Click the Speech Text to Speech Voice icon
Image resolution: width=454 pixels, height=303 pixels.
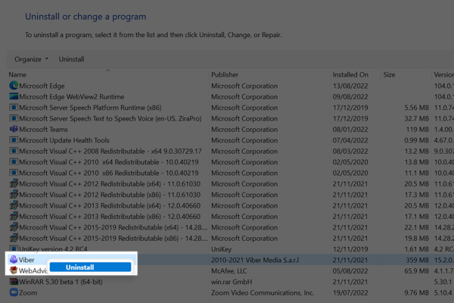point(14,118)
